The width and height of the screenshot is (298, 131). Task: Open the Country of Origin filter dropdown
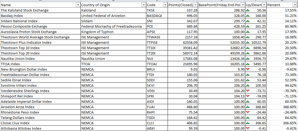pos(144,5)
